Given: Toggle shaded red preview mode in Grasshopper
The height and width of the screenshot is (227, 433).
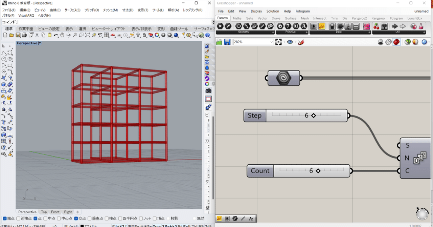Looking at the screenshot, I should tap(396, 42).
